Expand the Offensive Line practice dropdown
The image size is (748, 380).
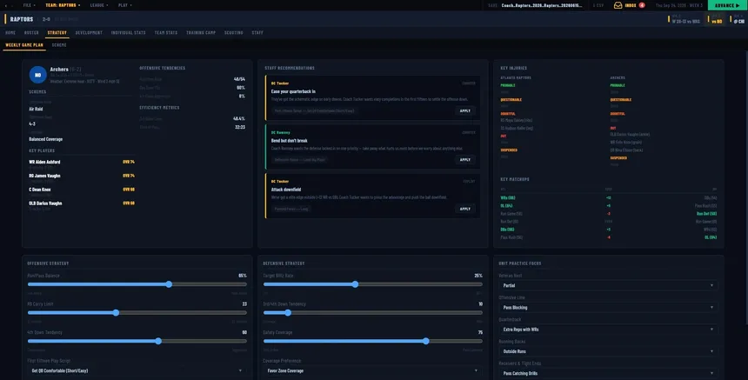tap(608, 308)
